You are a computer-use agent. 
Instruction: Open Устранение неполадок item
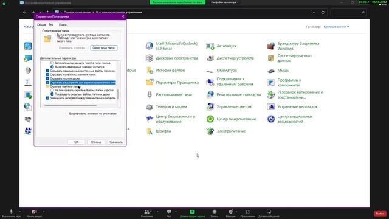pyautogui.click(x=292, y=107)
